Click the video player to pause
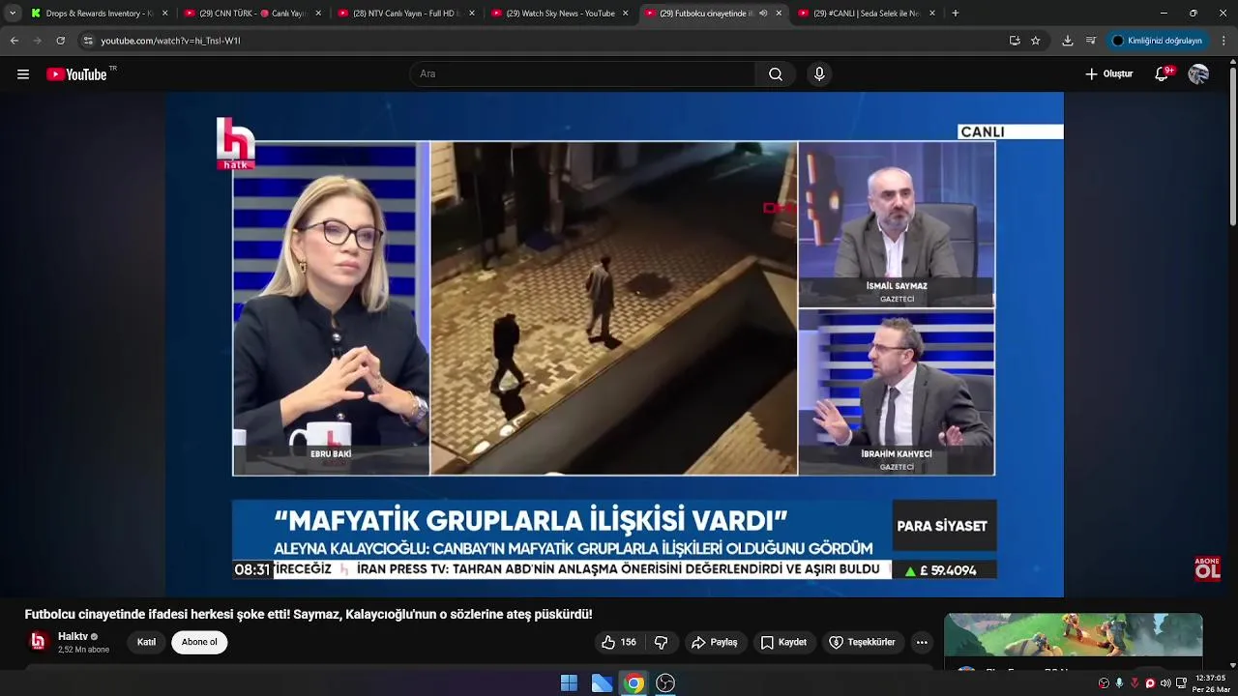 (614, 345)
